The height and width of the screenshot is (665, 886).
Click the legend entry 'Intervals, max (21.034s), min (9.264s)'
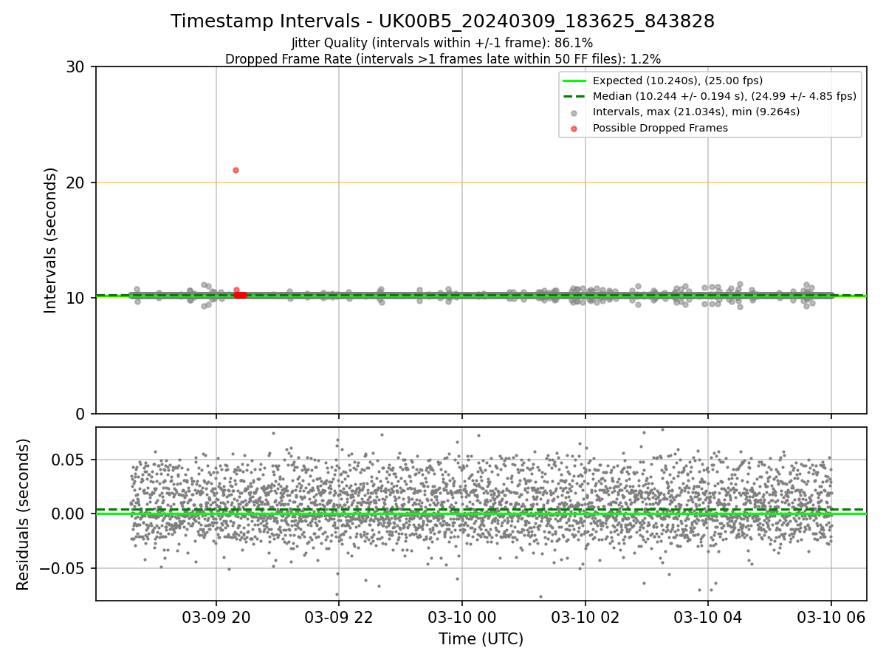[696, 112]
